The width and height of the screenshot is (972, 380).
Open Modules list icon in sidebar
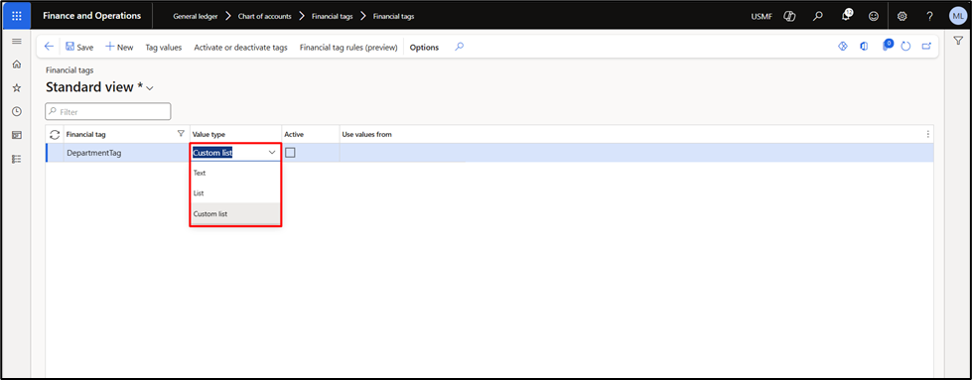coord(17,159)
